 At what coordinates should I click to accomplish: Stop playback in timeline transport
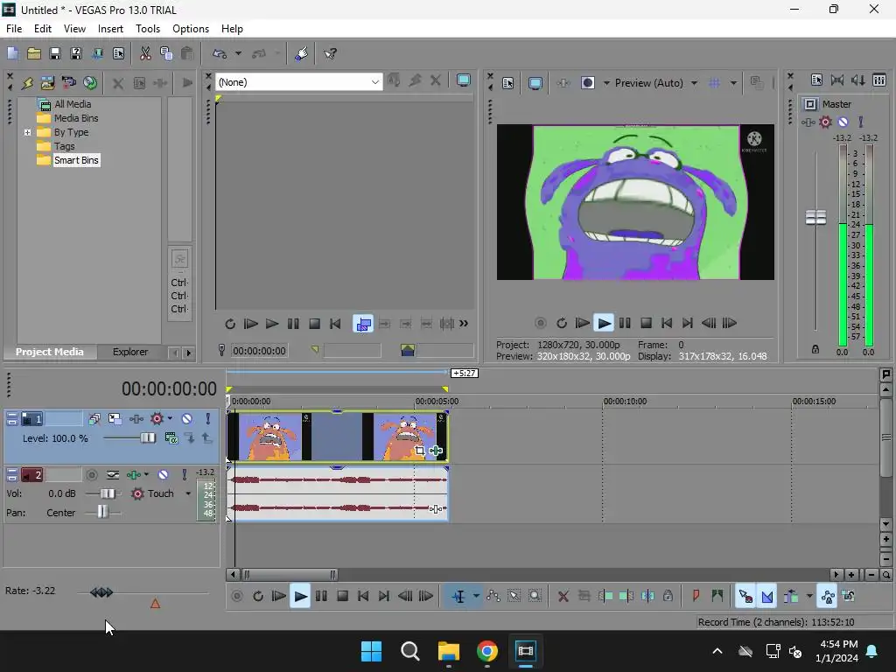342,597
